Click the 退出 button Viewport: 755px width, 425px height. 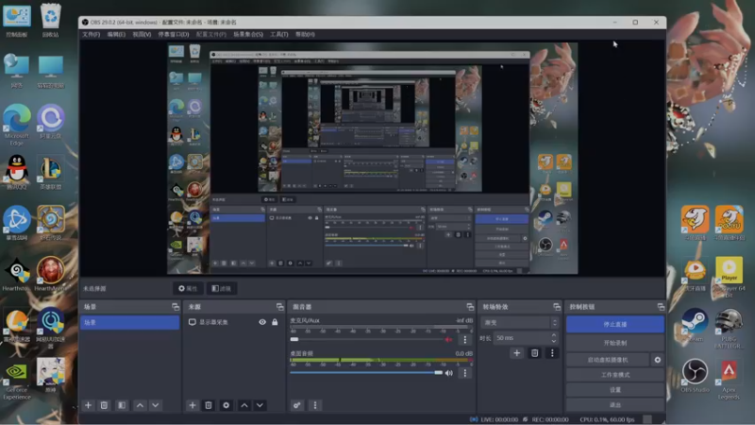[615, 405]
